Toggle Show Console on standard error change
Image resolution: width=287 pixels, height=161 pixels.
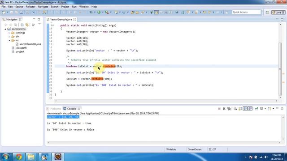click(x=250, y=109)
